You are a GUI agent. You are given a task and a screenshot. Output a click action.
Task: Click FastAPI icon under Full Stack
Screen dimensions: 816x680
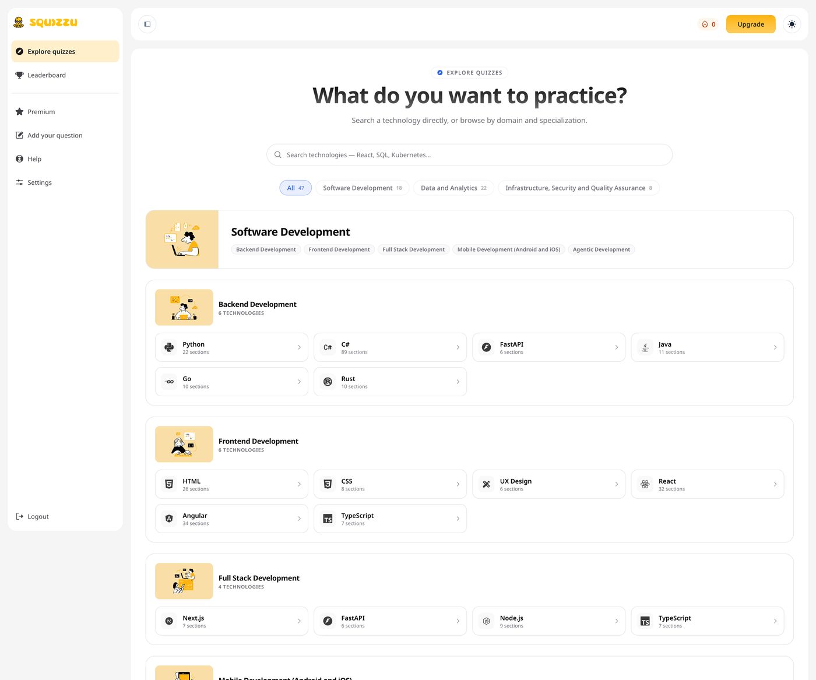tap(328, 621)
